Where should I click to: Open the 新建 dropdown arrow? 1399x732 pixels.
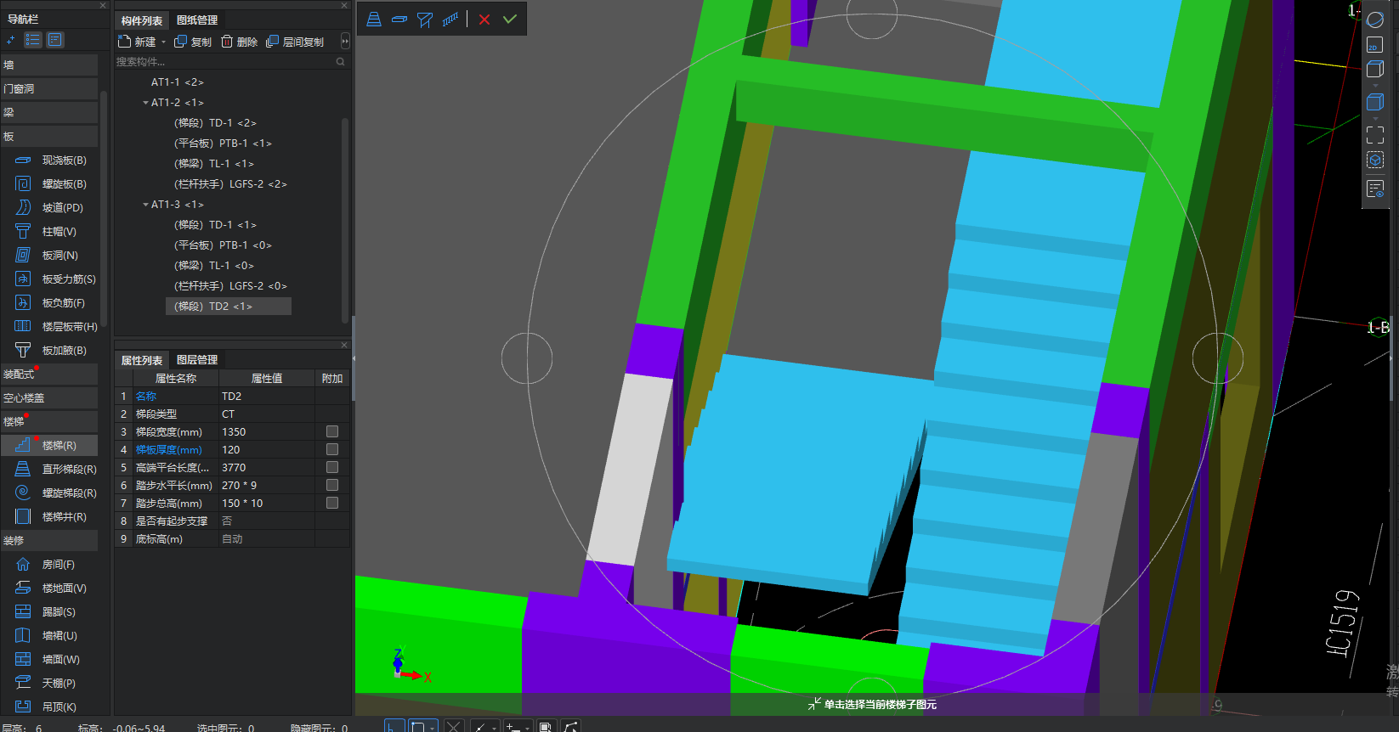163,42
